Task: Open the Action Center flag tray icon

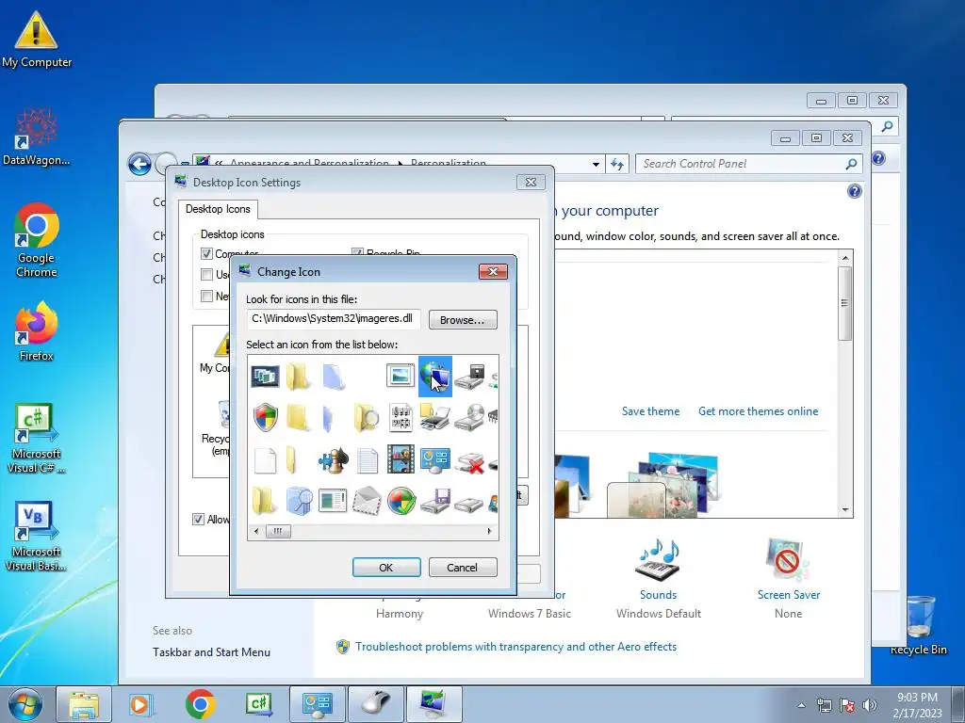Action: point(847,705)
